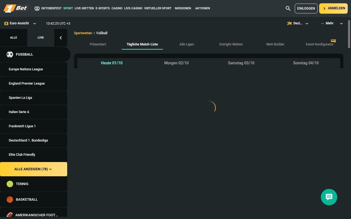Open Aktionen in top navigation
Screen dimensions: 351x219
[203, 8]
